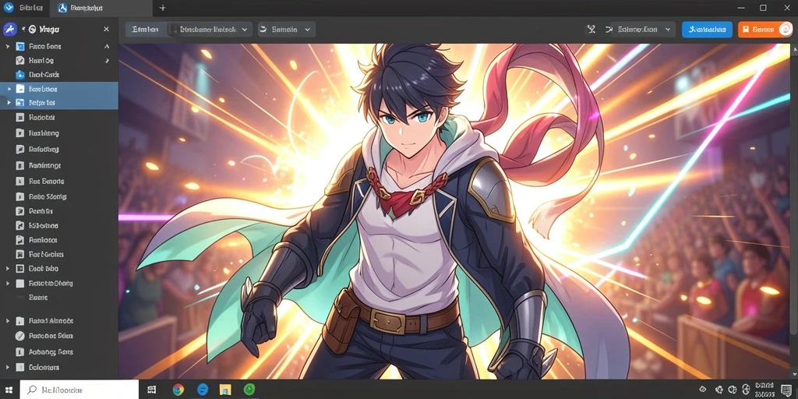Close the sidebar panel using its X

(x=106, y=30)
